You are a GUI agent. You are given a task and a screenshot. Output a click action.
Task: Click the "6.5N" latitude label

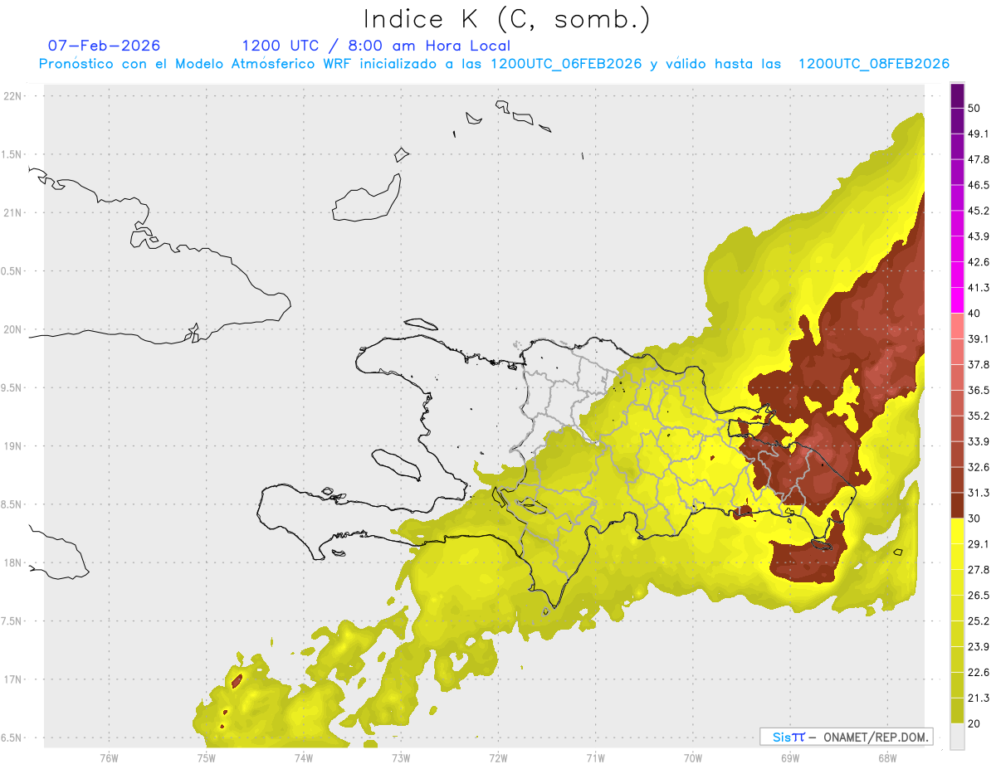coord(11,738)
